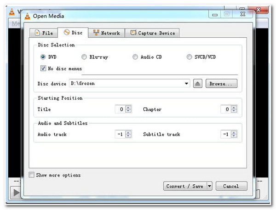This screenshot has width=276, height=210.
Task: Click the Browse... button
Action: (x=221, y=84)
